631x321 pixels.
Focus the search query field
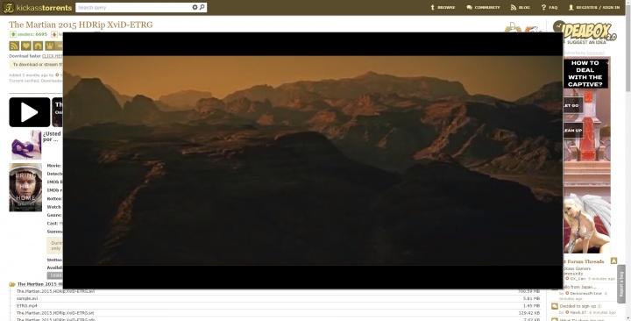133,7
